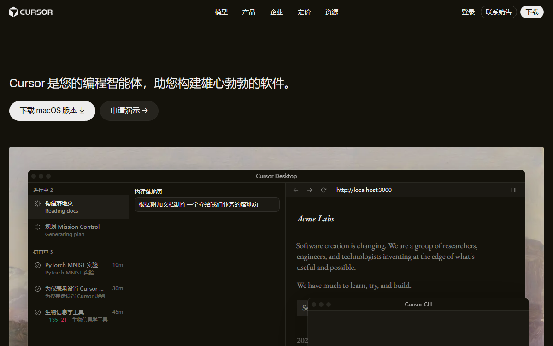This screenshot has width=553, height=346.
Task: Click the checkmark icon beside 为仪表盘设置 Cursor
Action: click(38, 289)
